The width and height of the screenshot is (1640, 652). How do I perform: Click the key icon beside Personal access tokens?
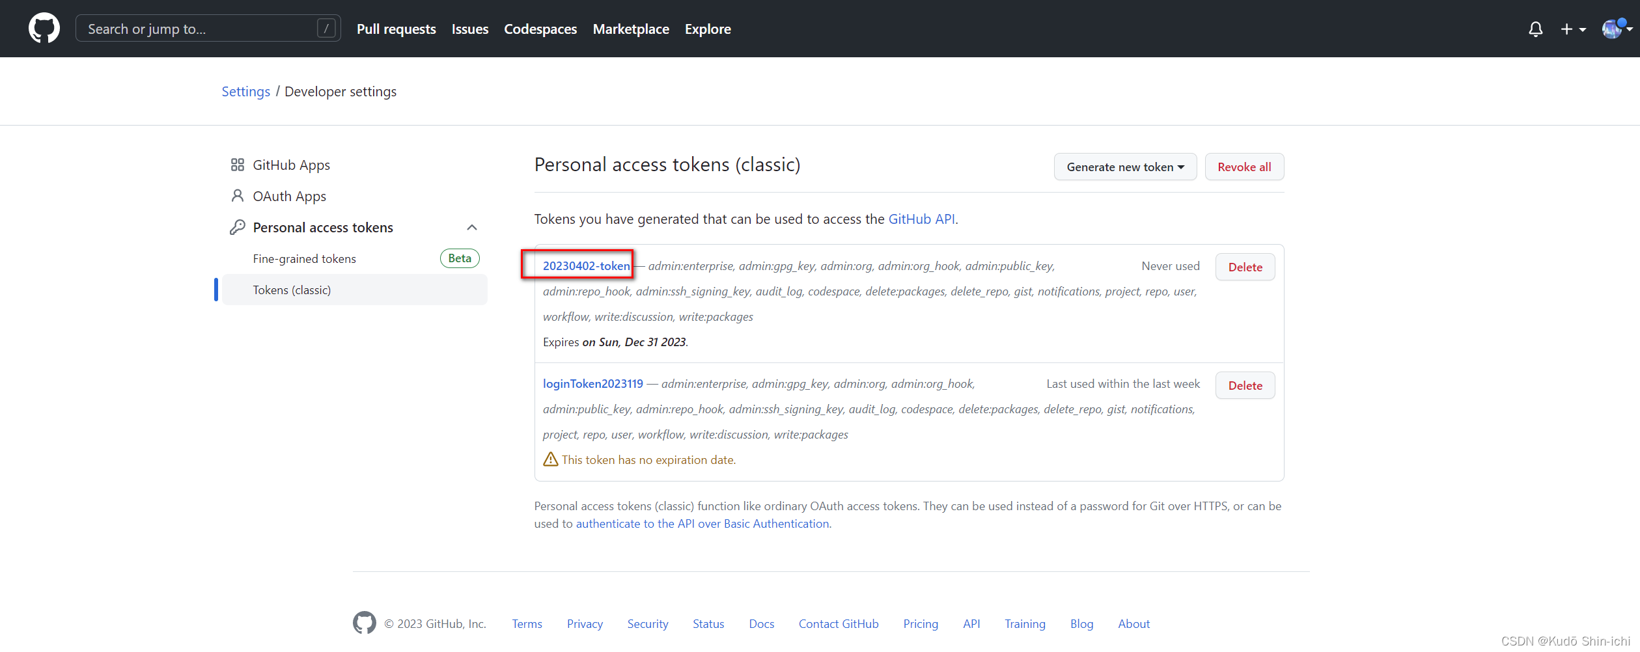click(x=237, y=227)
